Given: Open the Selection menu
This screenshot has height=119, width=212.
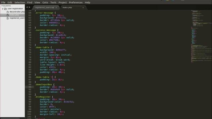Looking at the screenshot, I should (20, 2).
